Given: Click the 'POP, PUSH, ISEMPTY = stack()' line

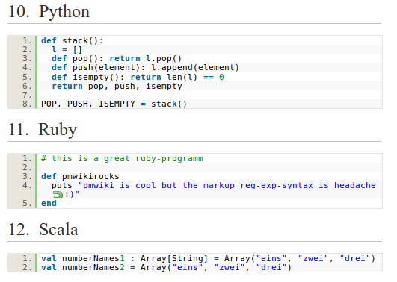Looking at the screenshot, I should pyautogui.click(x=114, y=104).
